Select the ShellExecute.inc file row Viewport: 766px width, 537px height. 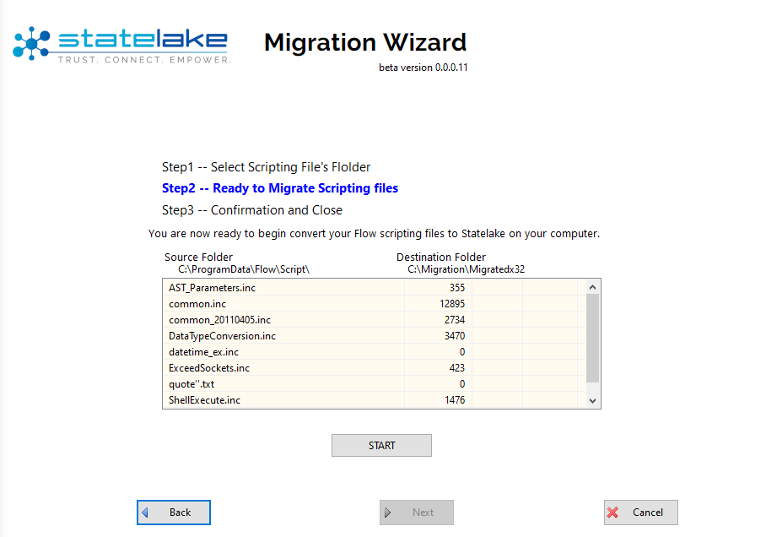coord(374,400)
